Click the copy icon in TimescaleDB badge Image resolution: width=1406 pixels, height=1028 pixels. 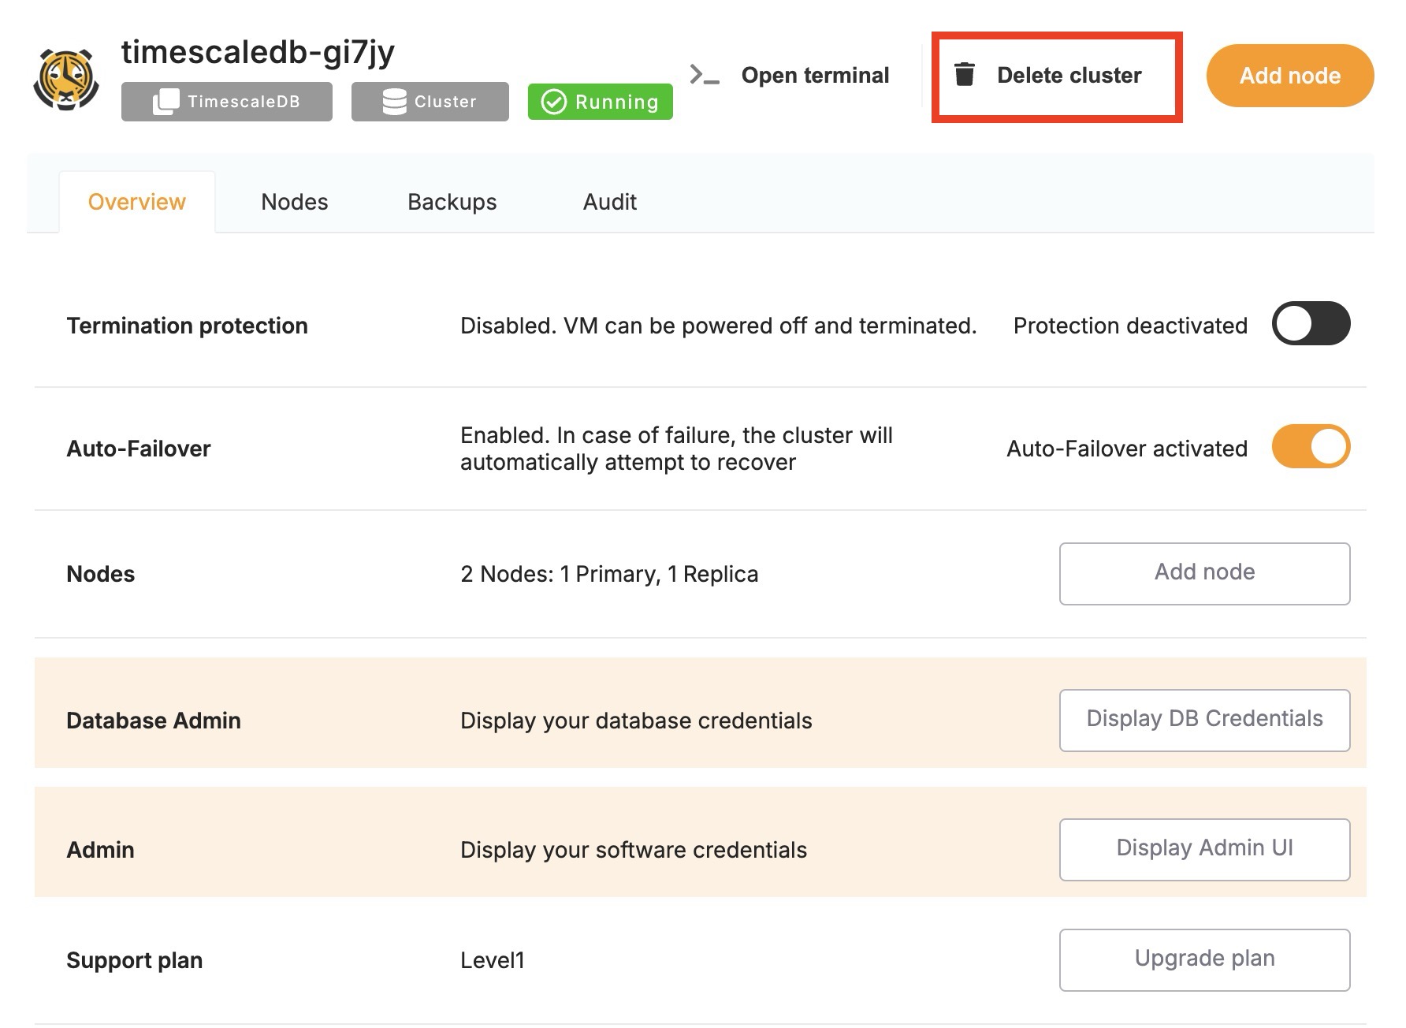click(166, 102)
